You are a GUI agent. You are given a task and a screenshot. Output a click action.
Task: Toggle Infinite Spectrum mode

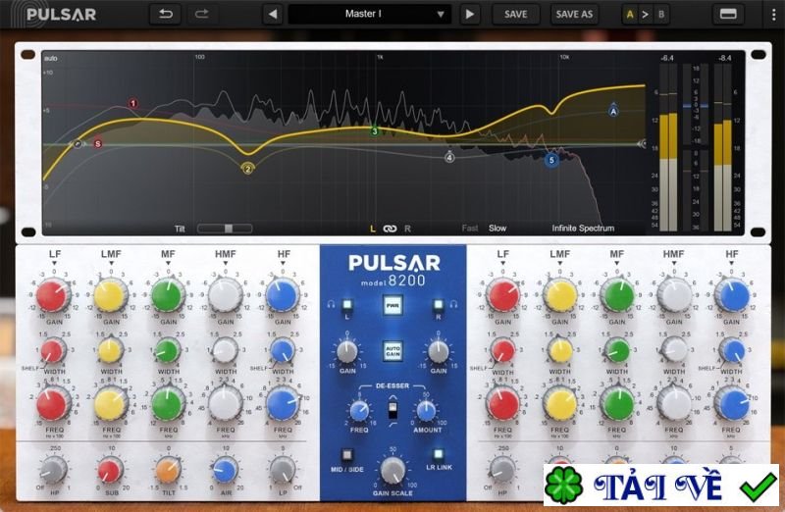tap(583, 229)
